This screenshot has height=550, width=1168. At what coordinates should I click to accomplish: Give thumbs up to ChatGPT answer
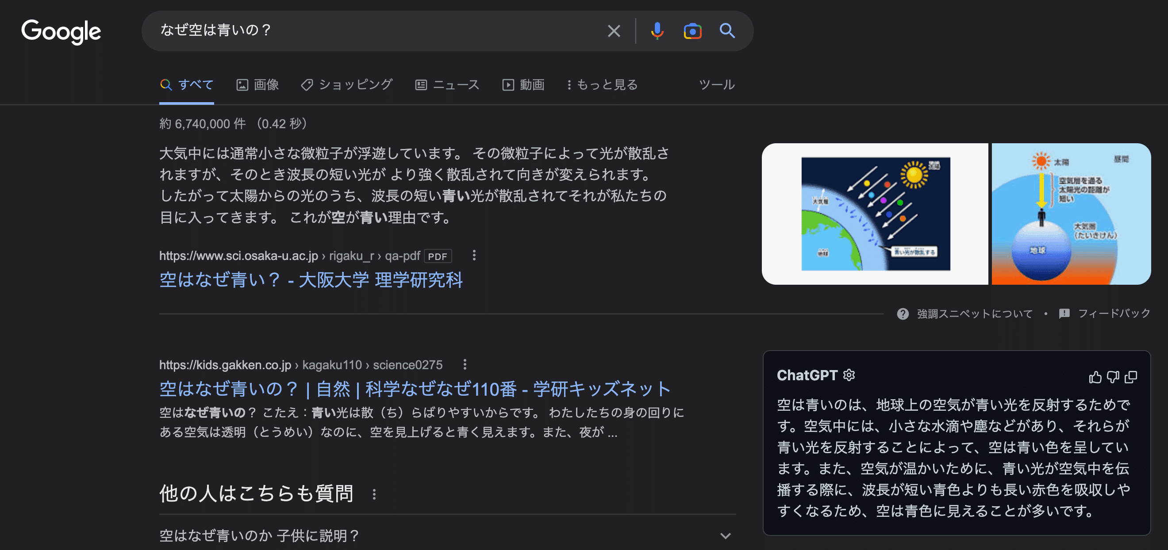(x=1095, y=377)
